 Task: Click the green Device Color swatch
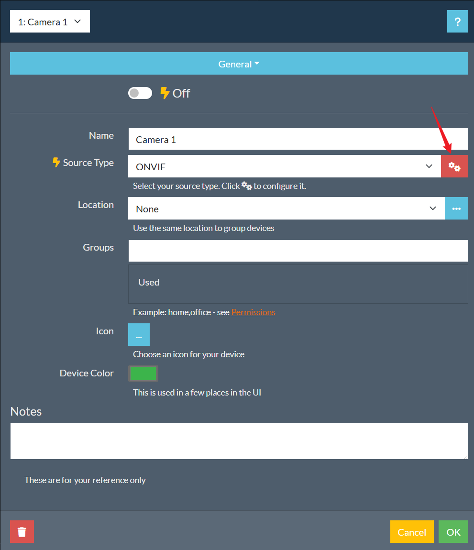click(x=143, y=374)
